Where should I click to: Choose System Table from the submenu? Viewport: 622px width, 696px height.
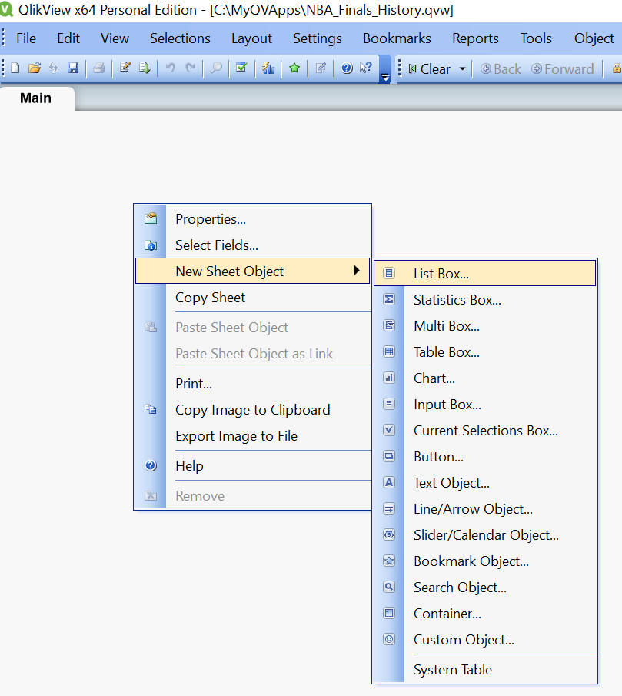[x=454, y=669]
